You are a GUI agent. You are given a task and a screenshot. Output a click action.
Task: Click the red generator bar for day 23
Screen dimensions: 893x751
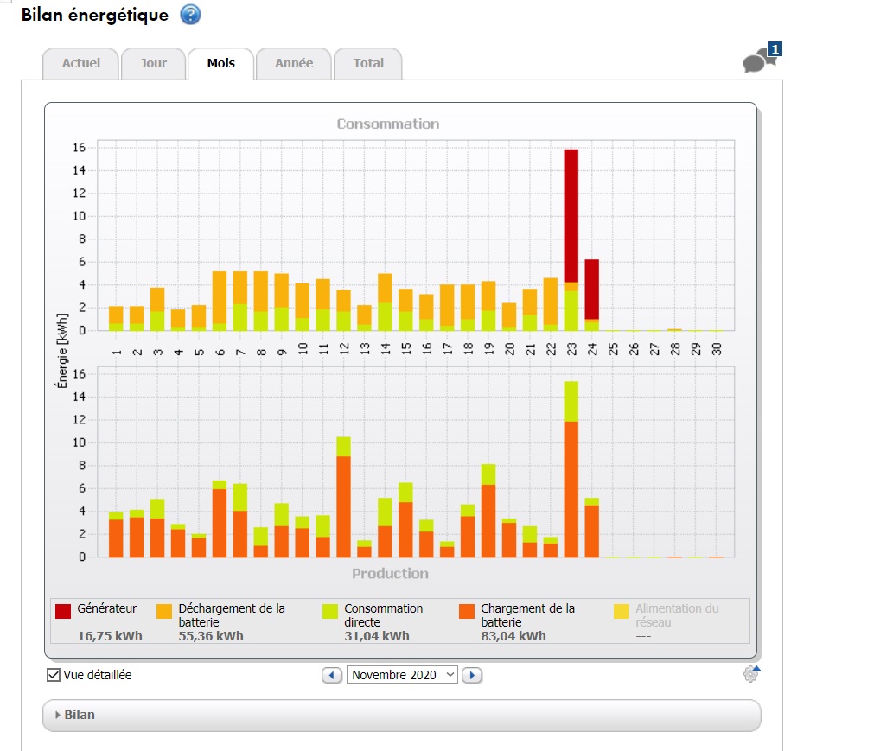(571, 216)
